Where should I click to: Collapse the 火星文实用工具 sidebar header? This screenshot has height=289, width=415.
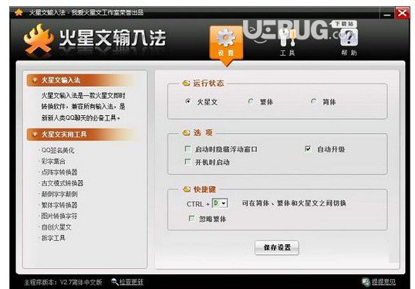(82, 134)
